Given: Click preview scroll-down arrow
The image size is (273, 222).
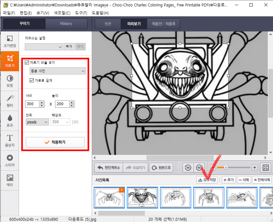Looking at the screenshot, I should point(270,152).
